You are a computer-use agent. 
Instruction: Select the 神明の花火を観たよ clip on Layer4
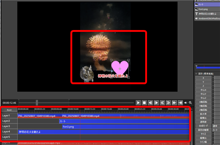103,132
